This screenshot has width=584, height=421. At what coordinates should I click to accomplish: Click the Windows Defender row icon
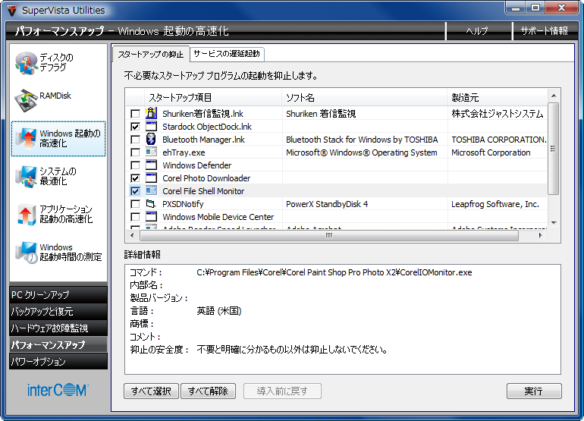click(151, 165)
